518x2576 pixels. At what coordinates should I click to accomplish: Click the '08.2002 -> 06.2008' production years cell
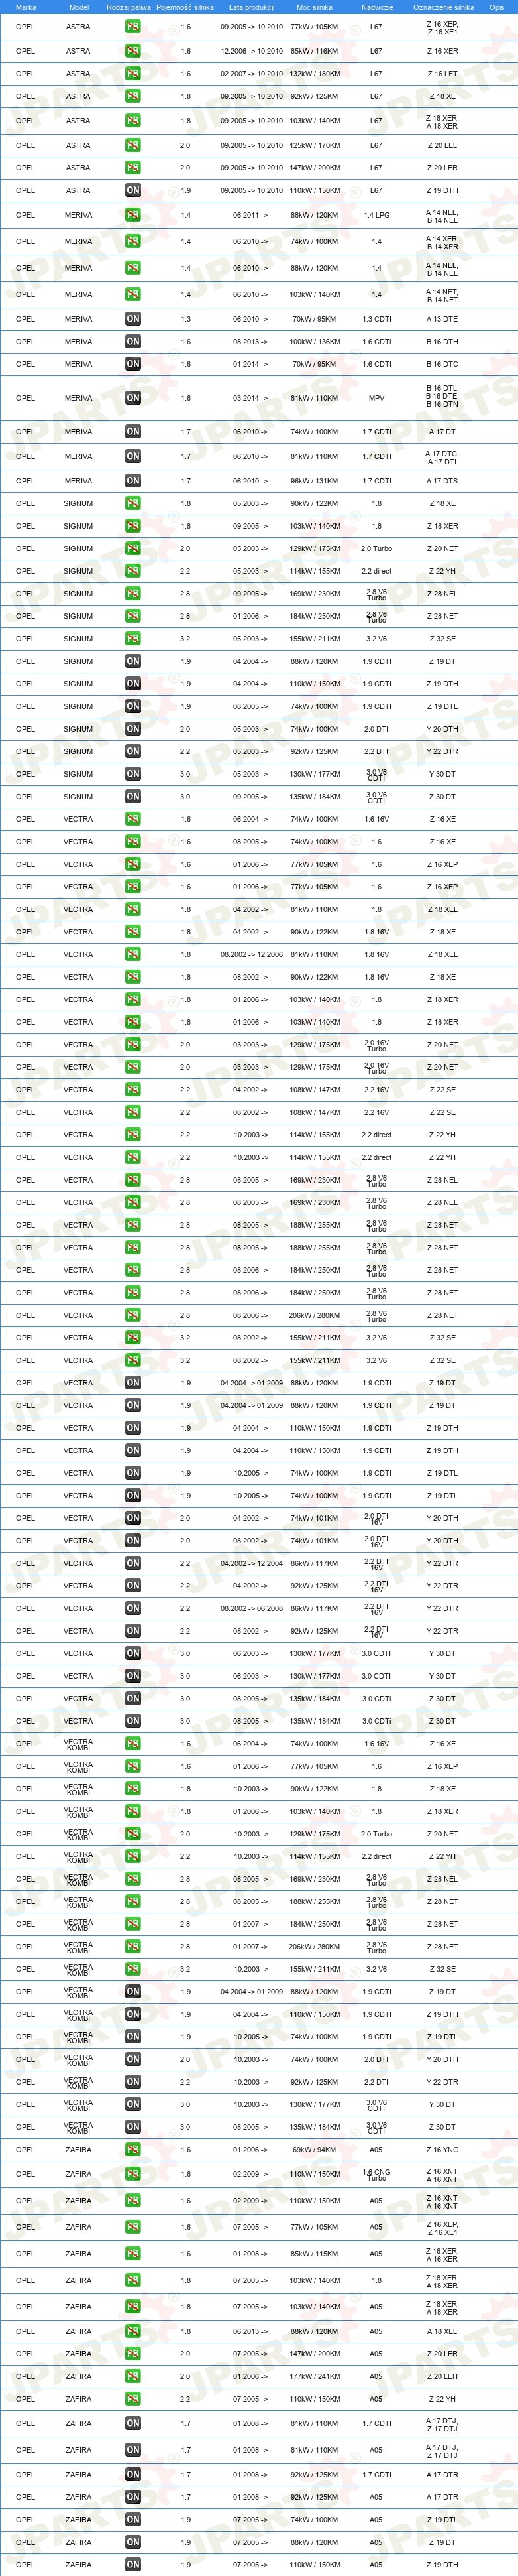[x=252, y=1609]
